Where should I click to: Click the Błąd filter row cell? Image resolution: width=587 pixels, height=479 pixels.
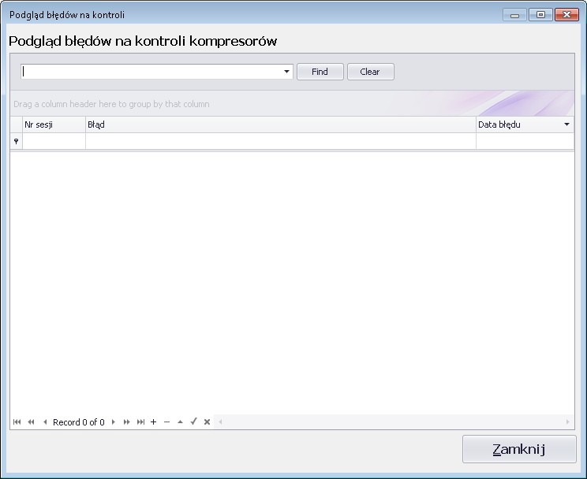click(280, 141)
